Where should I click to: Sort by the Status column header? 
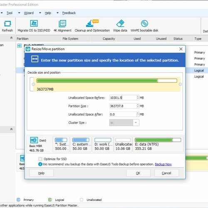181,39
